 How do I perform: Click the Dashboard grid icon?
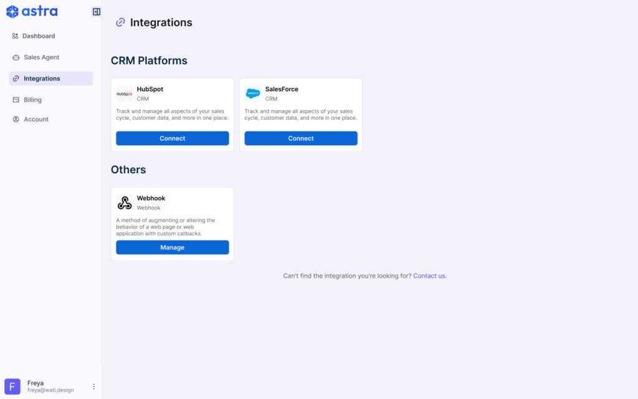16,36
